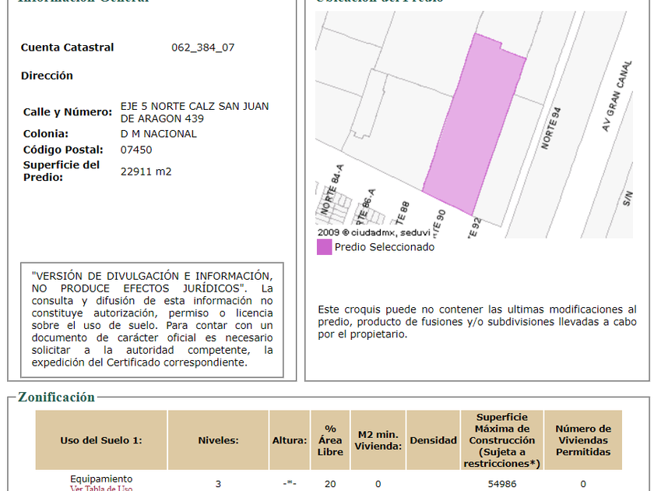This screenshot has height=491, width=654.
Task: Click the '% Área Libre' column header
Action: coord(330,440)
